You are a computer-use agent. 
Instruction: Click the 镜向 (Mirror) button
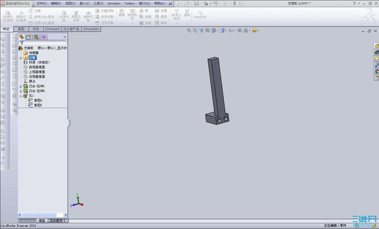pyautogui.click(x=161, y=23)
